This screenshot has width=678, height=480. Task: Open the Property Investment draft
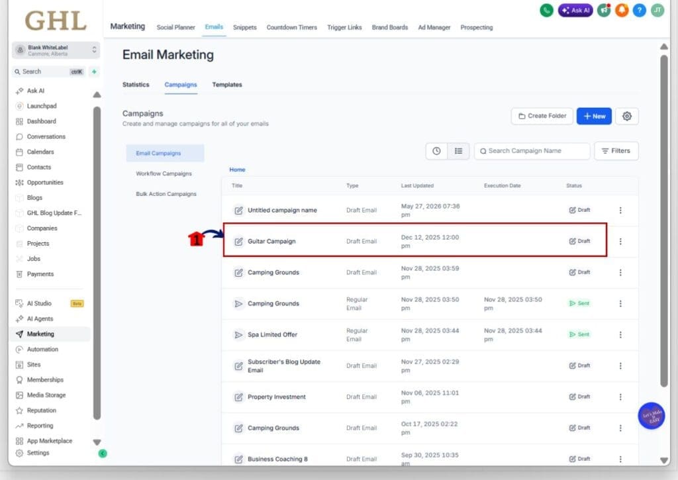[430, 397]
